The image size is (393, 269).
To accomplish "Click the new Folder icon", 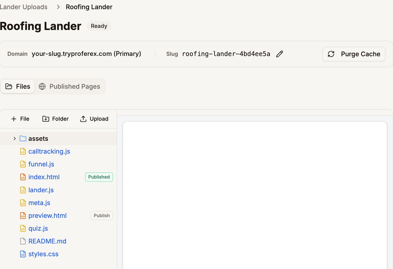I will [x=46, y=119].
